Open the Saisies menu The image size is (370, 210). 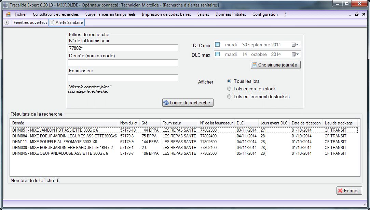tap(203, 14)
